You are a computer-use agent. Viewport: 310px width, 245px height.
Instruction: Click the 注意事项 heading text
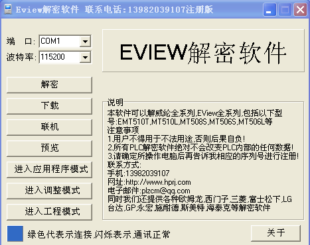pos(123,130)
